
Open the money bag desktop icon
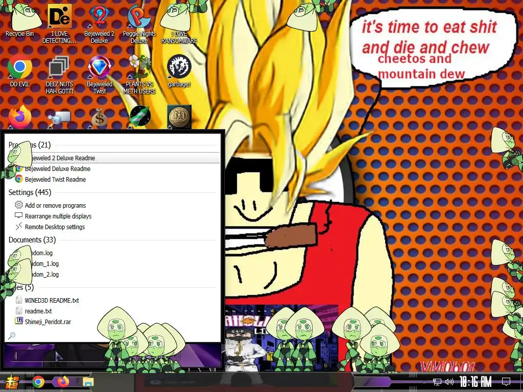tap(99, 117)
